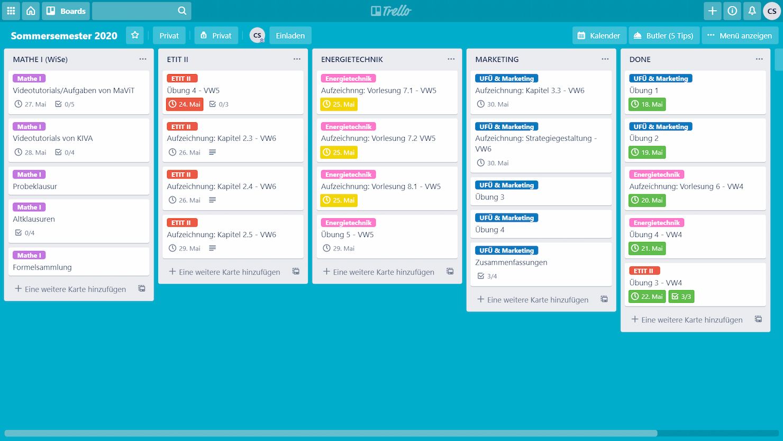Open the apps grid menu icon
783x441 pixels.
coord(11,11)
